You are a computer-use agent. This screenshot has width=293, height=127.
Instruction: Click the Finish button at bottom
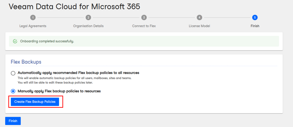[13, 121]
